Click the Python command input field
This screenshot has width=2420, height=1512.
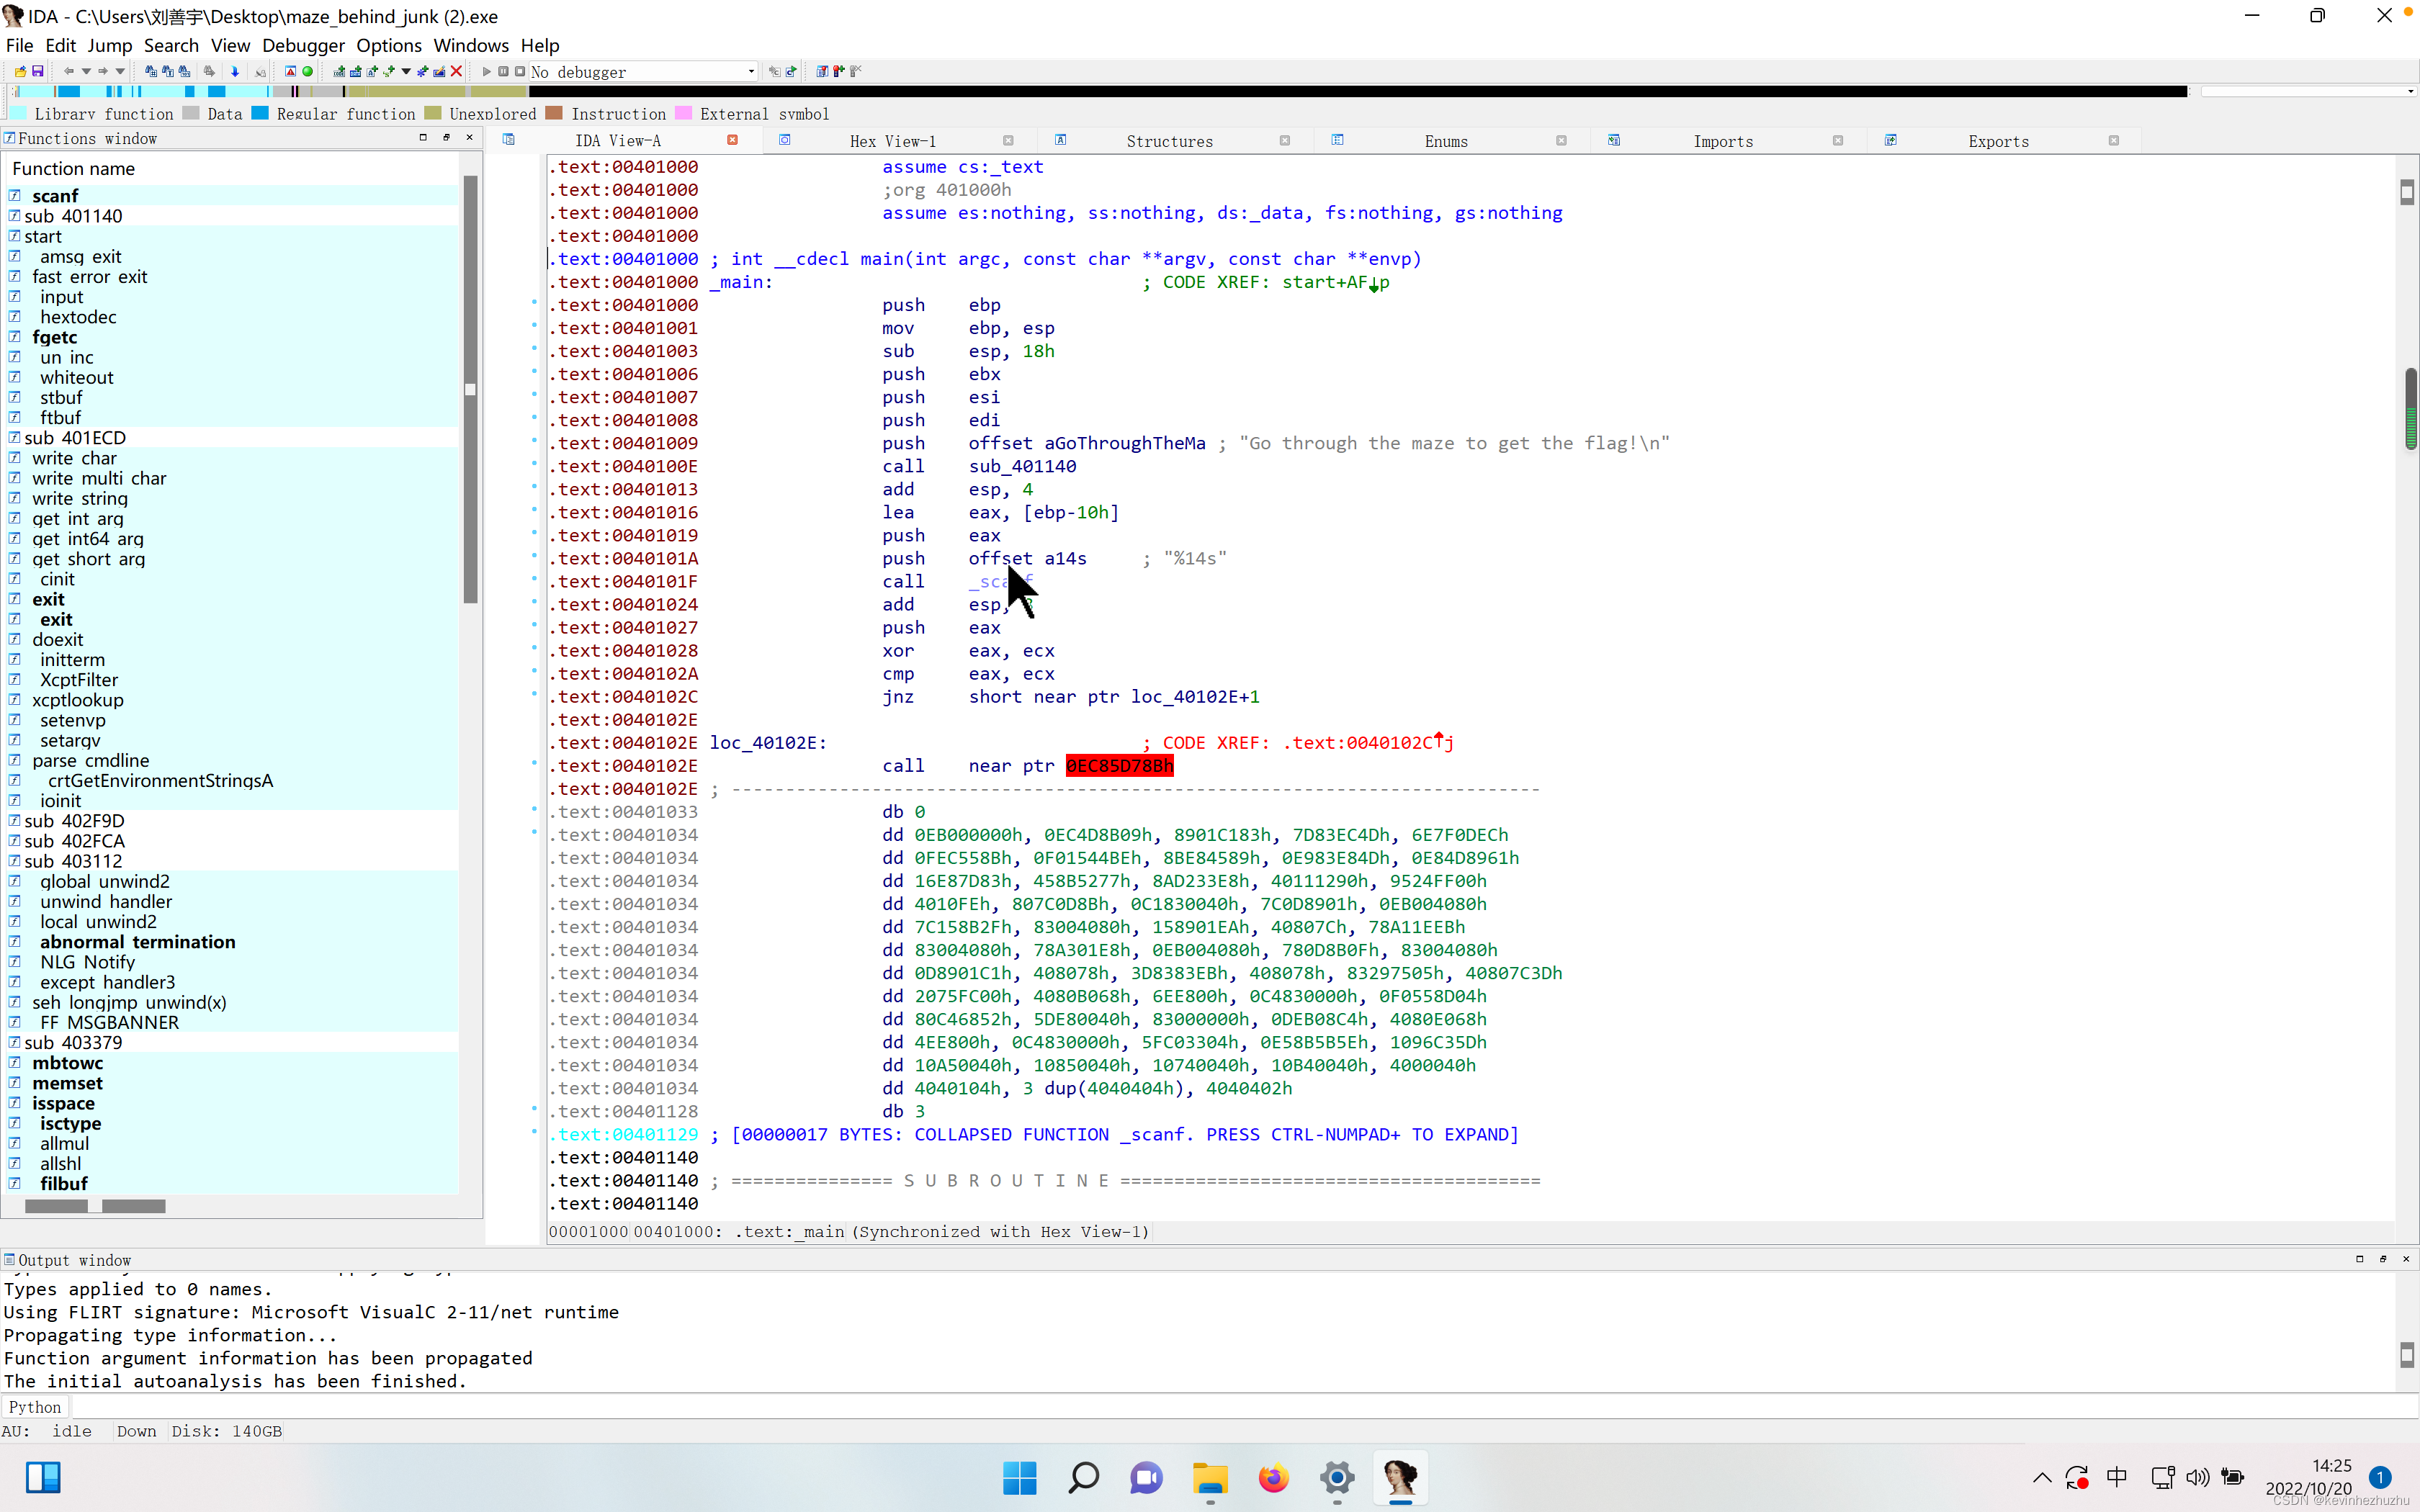(x=1200, y=1407)
